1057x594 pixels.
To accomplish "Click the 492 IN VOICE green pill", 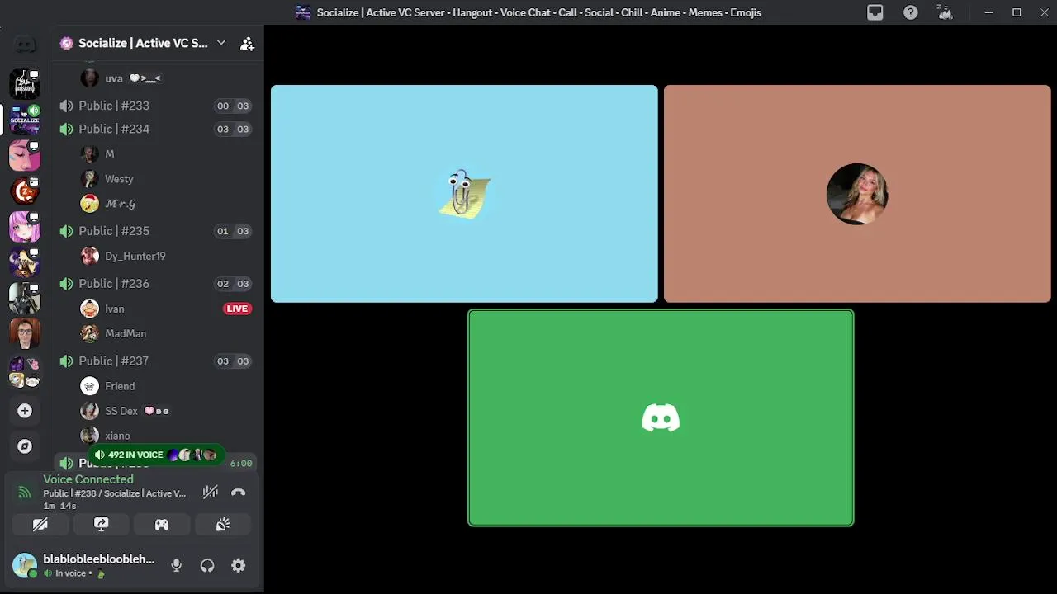I will point(155,455).
